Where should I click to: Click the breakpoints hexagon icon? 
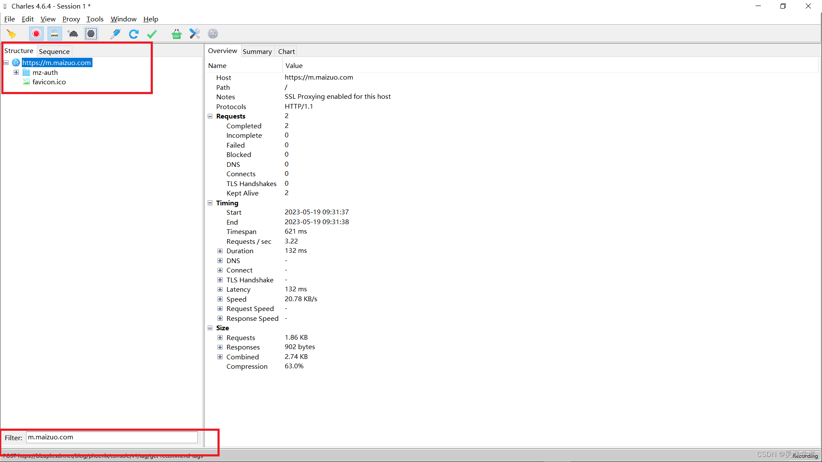point(91,34)
